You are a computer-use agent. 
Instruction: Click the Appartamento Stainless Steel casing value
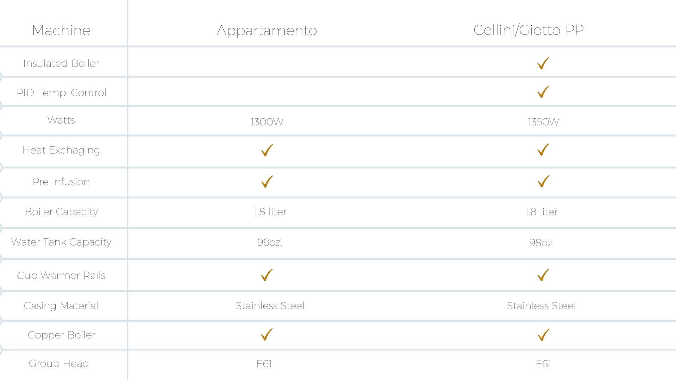270,306
